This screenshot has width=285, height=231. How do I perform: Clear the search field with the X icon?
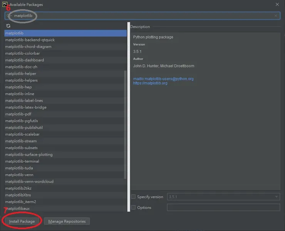click(x=275, y=16)
